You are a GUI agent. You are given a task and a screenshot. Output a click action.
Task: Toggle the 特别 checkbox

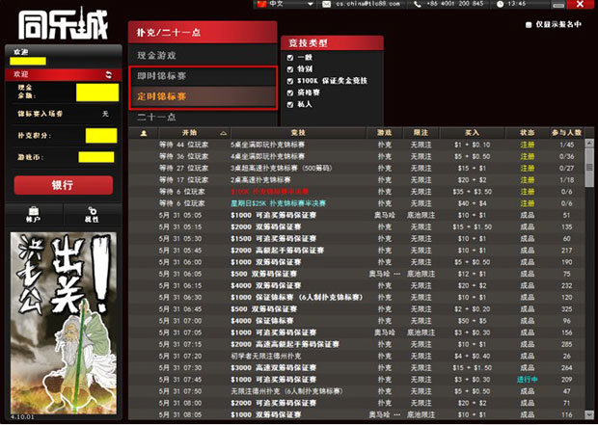(290, 69)
